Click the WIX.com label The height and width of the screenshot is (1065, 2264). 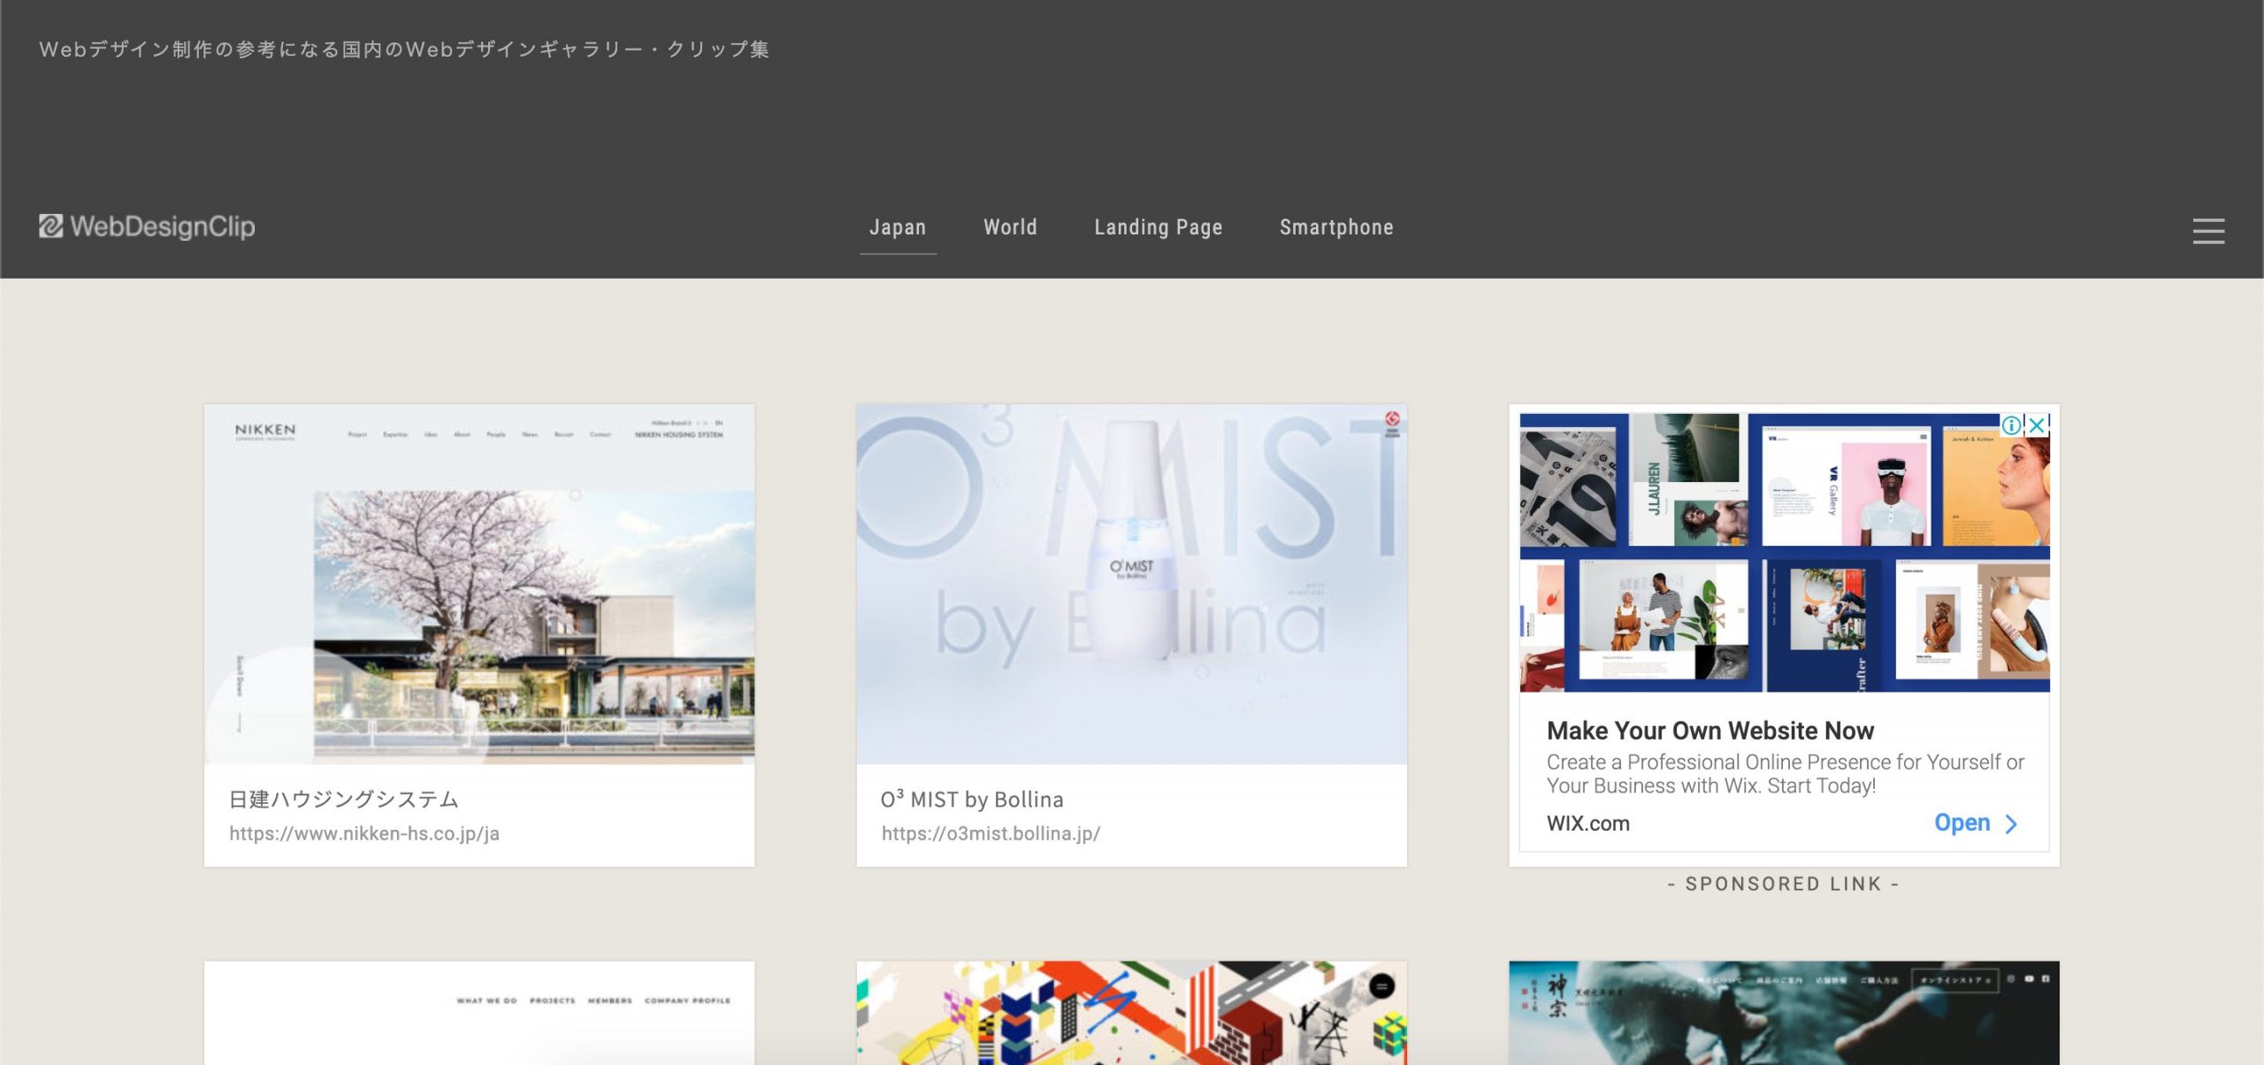click(x=1588, y=824)
